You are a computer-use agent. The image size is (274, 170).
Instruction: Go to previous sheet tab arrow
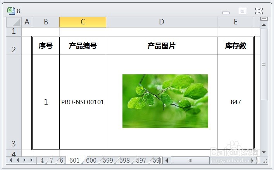(x=17, y=160)
